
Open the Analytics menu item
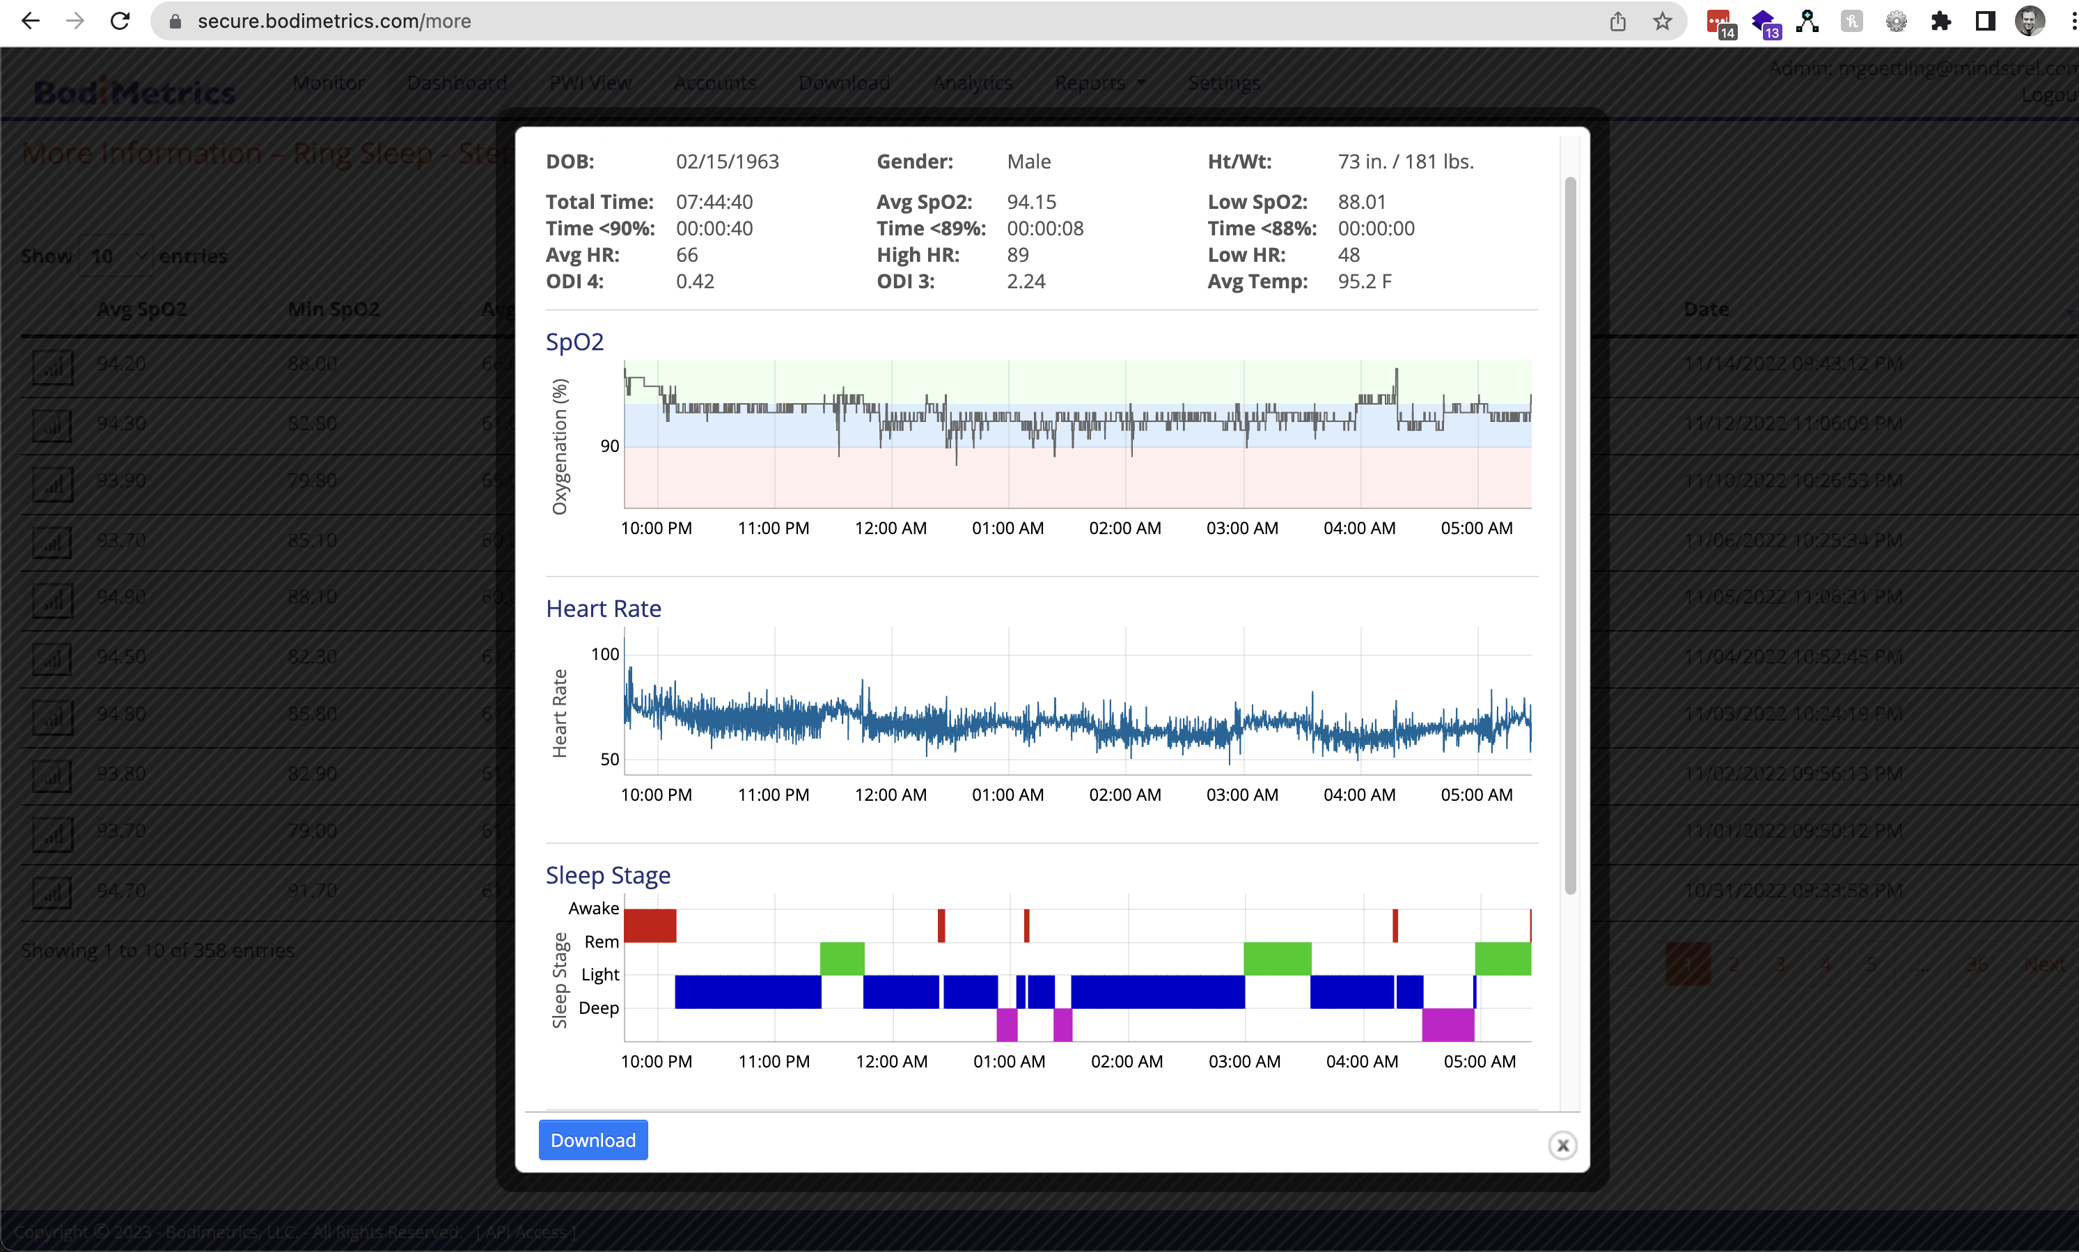(x=973, y=83)
